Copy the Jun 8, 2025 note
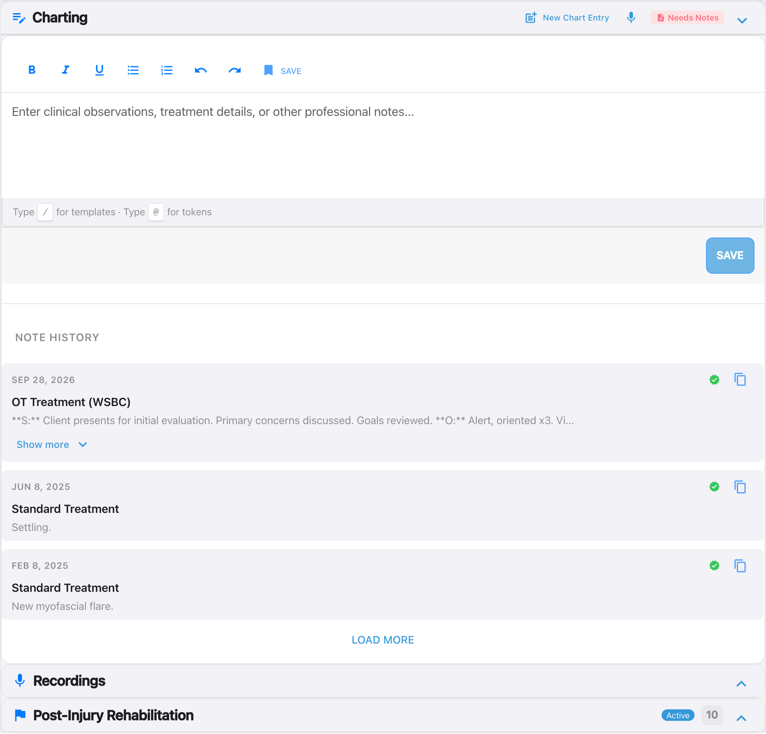The width and height of the screenshot is (766, 734). (x=740, y=487)
